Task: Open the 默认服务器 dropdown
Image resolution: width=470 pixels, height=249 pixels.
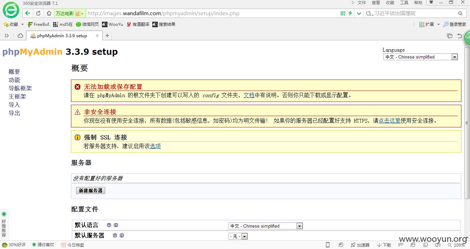Action: tap(238, 236)
